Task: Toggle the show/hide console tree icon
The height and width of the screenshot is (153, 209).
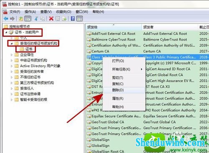Action: (28, 18)
